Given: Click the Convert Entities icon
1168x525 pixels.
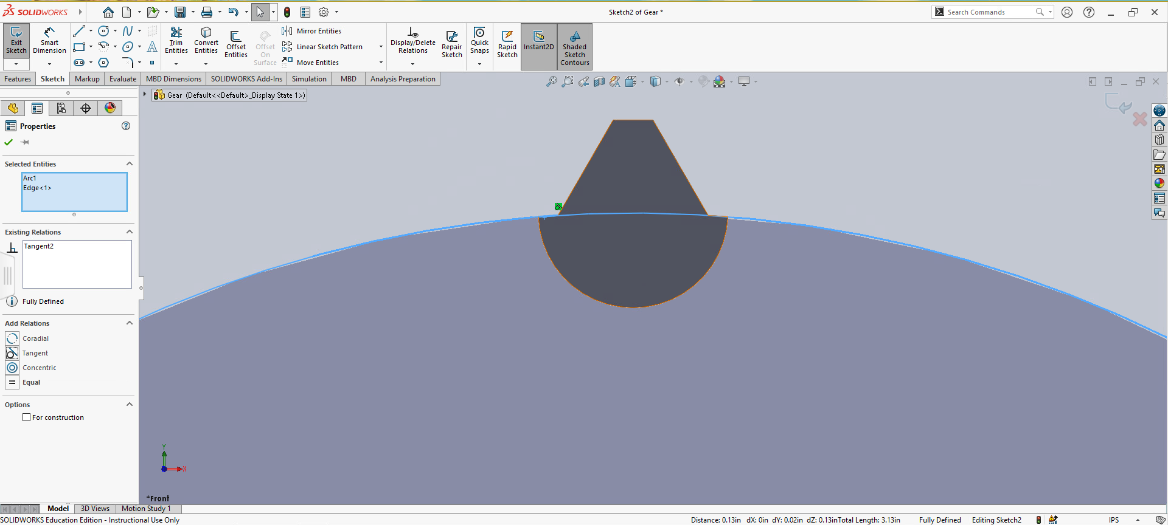Looking at the screenshot, I should 206,40.
